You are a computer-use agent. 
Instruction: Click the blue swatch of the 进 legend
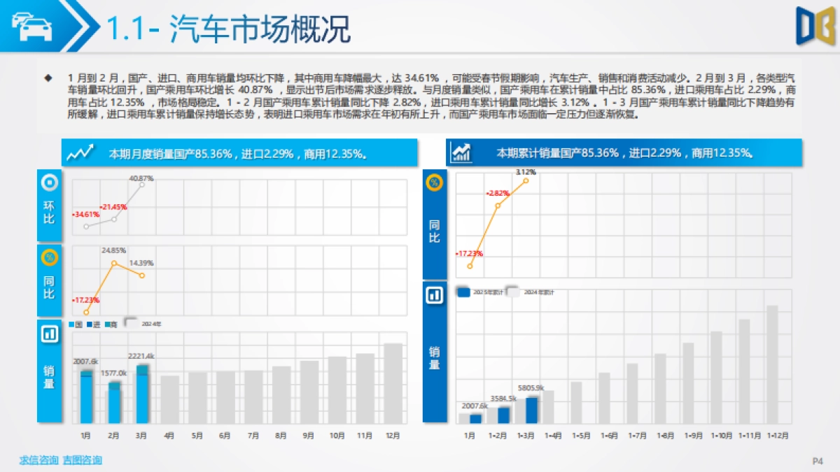90,324
